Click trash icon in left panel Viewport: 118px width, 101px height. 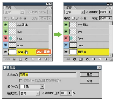(46, 59)
